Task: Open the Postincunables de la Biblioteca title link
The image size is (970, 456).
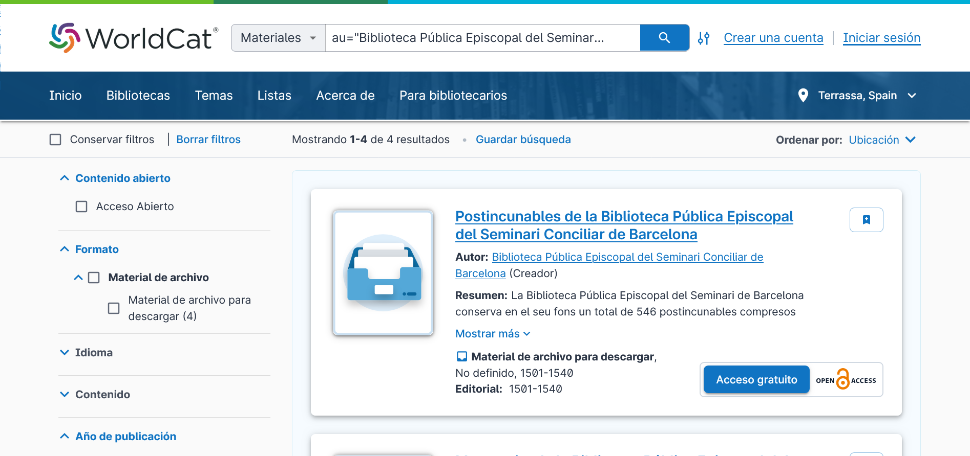Action: [x=624, y=225]
